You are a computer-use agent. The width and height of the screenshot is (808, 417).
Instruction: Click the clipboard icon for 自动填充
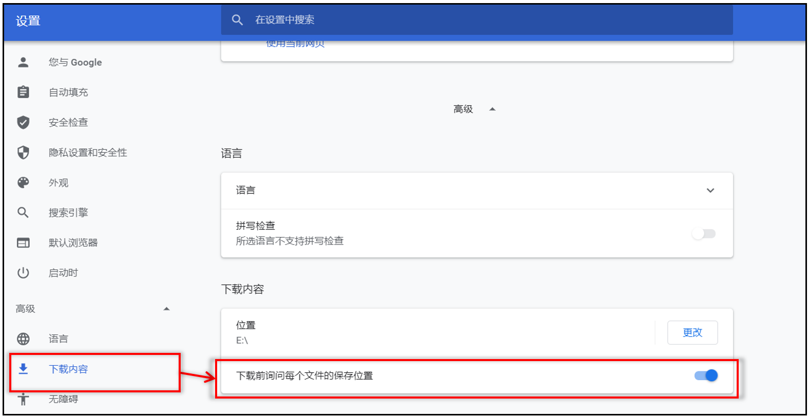tap(23, 92)
